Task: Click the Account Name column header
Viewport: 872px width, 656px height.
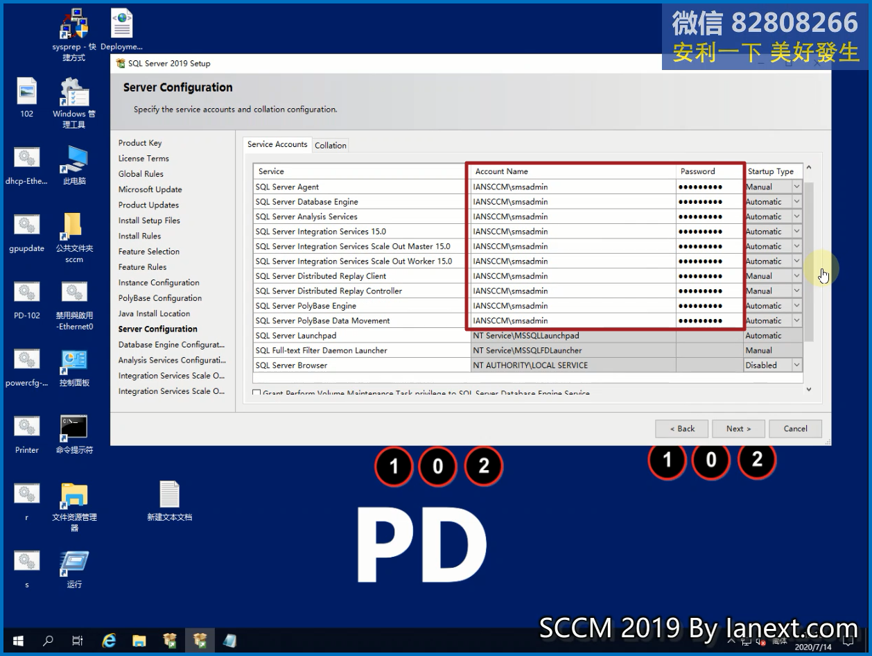Action: tap(573, 171)
